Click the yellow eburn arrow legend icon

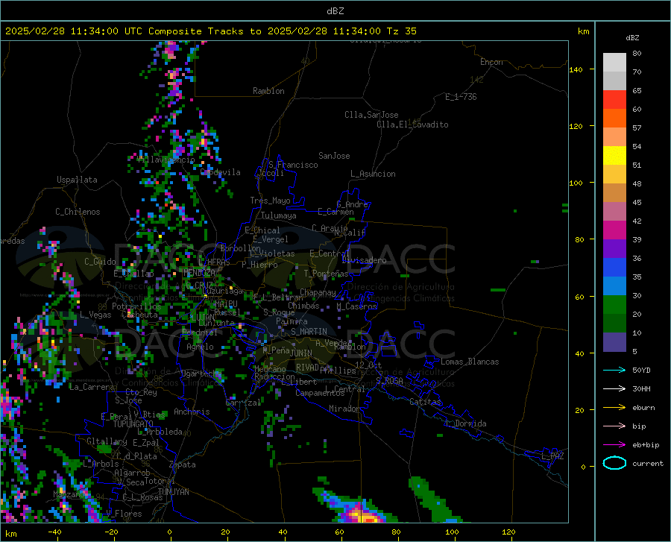(x=614, y=408)
